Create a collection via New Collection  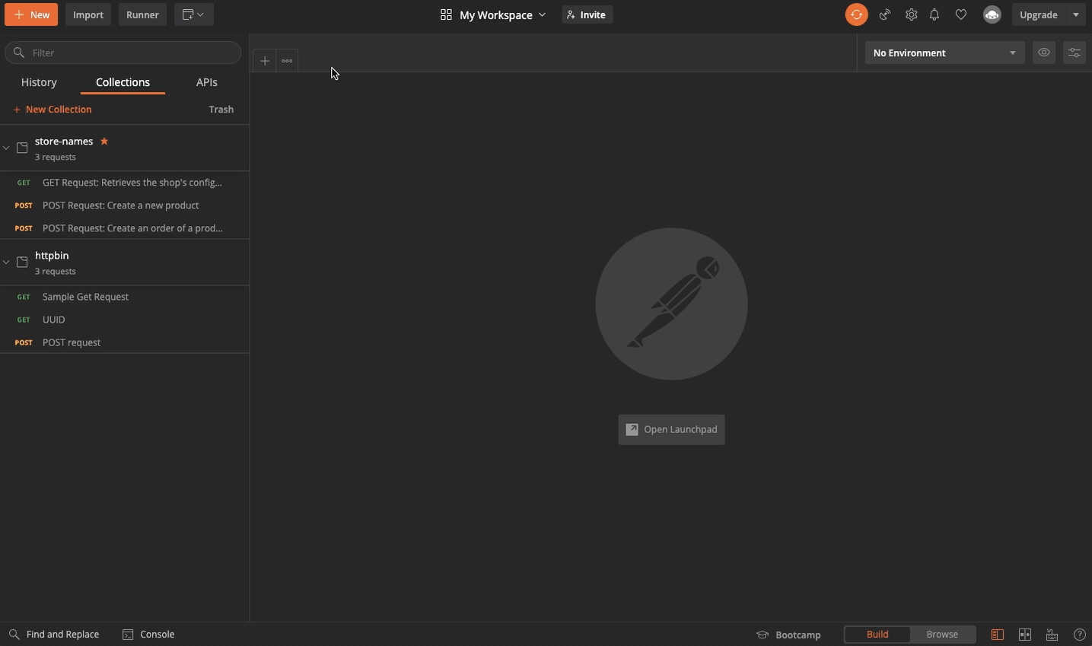[53, 110]
